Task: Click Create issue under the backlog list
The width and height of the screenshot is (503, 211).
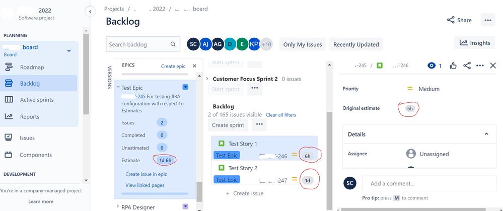Action: (x=245, y=193)
